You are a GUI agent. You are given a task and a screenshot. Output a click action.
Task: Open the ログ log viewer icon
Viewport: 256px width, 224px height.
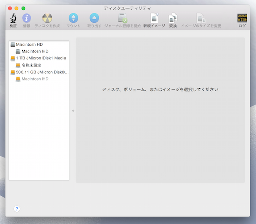(x=242, y=18)
